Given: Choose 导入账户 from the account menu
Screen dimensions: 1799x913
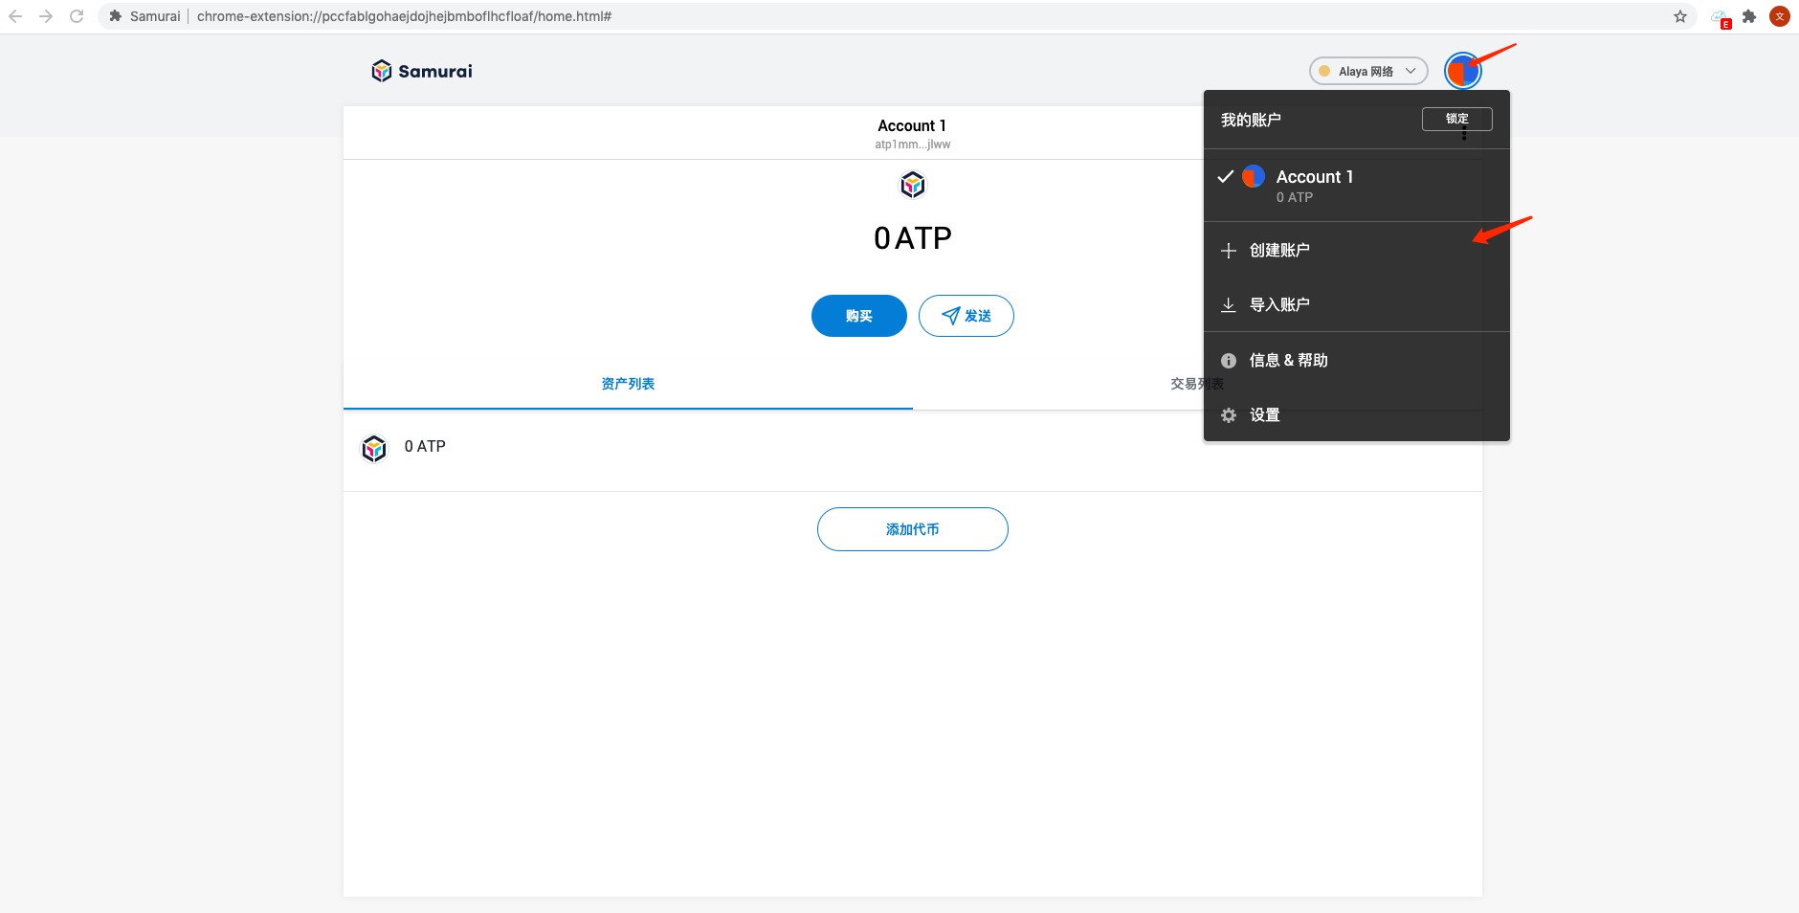Looking at the screenshot, I should (1278, 304).
